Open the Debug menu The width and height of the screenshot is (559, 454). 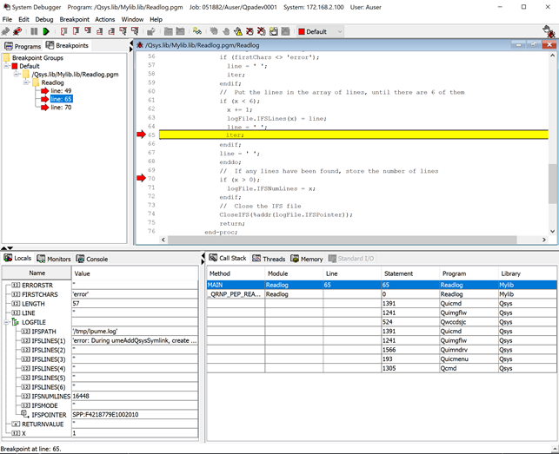pos(43,19)
